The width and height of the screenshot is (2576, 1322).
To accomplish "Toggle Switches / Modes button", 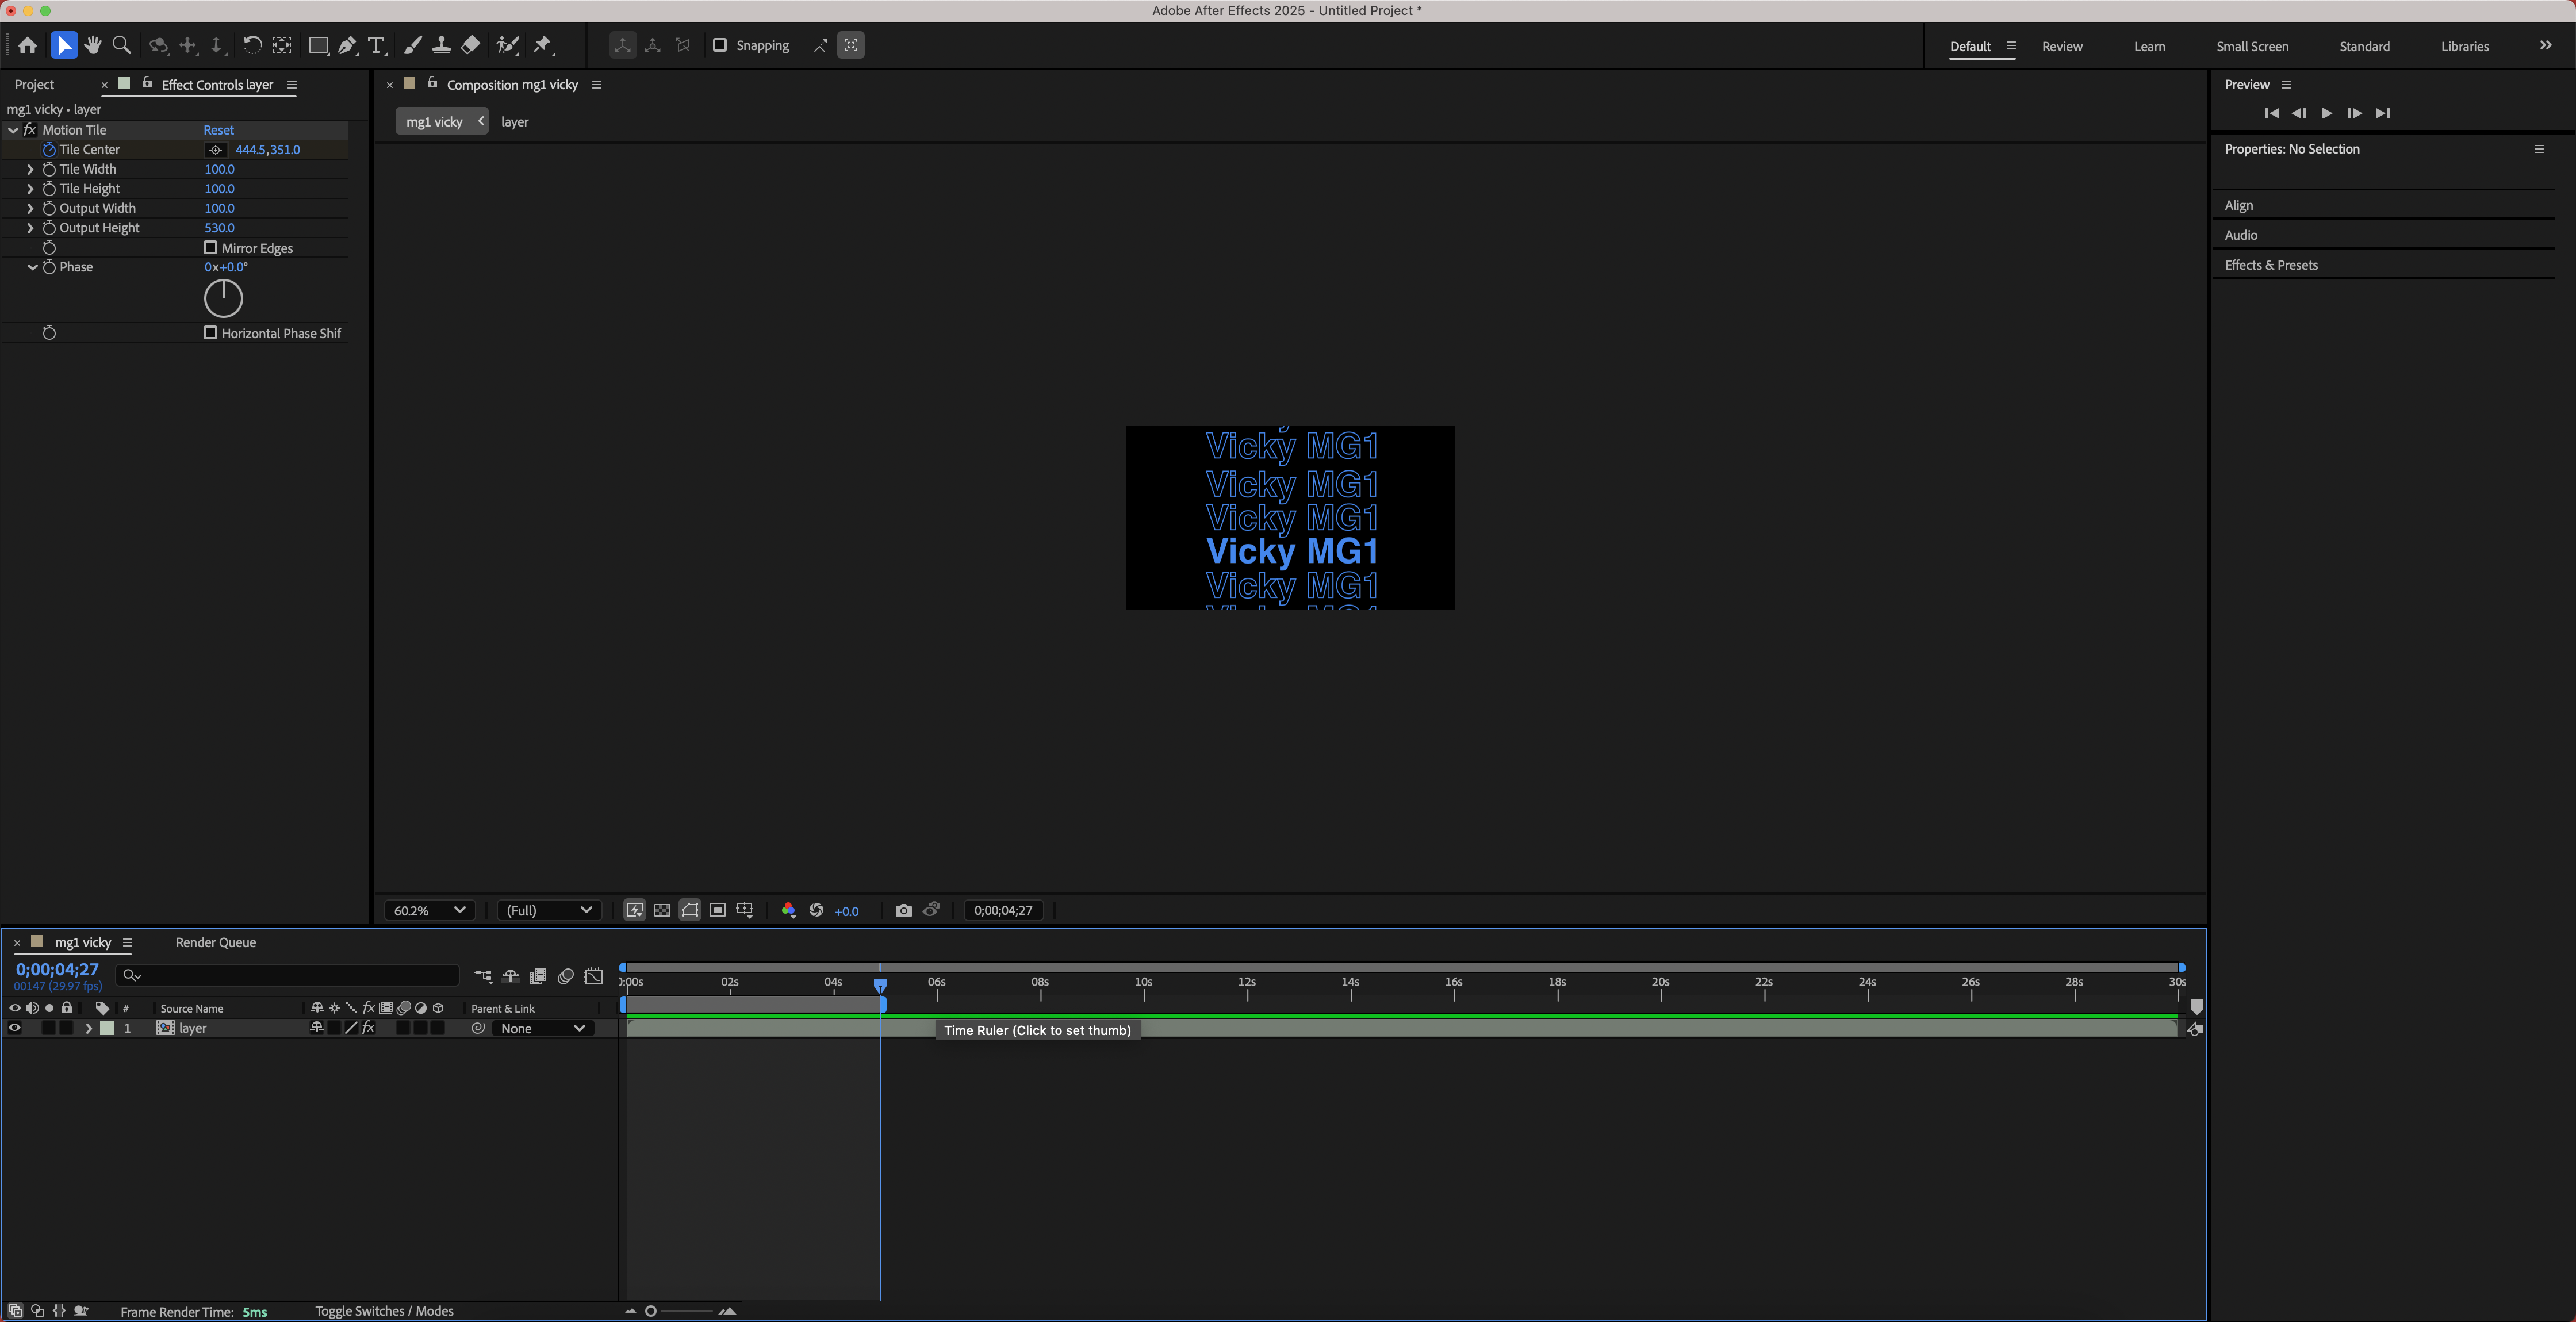I will pos(384,1311).
